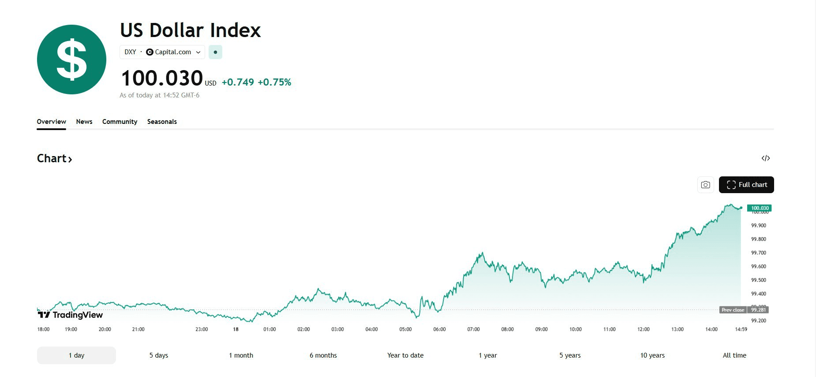Switch to the Community tab
816x377 pixels.
coord(120,122)
